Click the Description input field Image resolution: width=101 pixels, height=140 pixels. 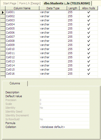tap(65, 92)
